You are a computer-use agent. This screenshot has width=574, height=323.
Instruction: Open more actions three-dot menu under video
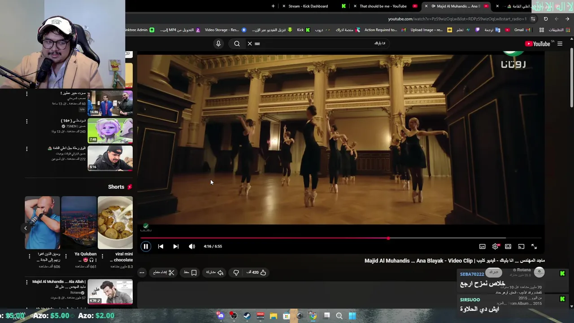[x=142, y=272]
